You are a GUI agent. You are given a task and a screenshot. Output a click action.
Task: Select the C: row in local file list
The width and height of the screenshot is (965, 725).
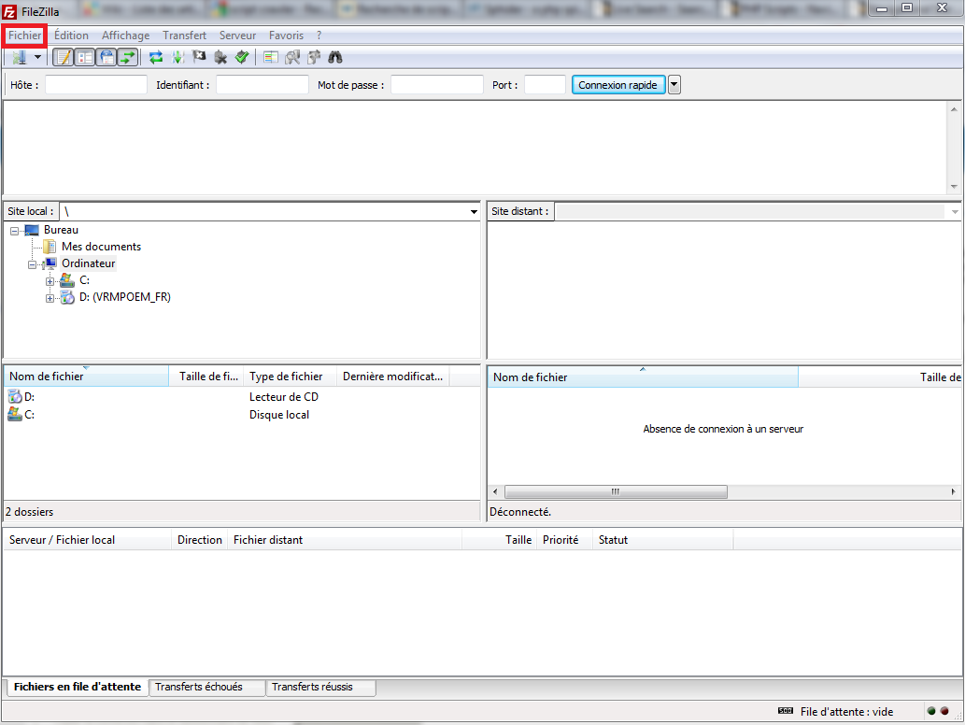coord(241,415)
